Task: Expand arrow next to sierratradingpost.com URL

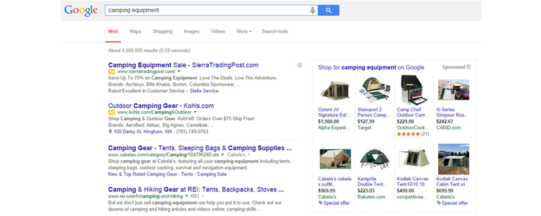Action: click(x=179, y=72)
